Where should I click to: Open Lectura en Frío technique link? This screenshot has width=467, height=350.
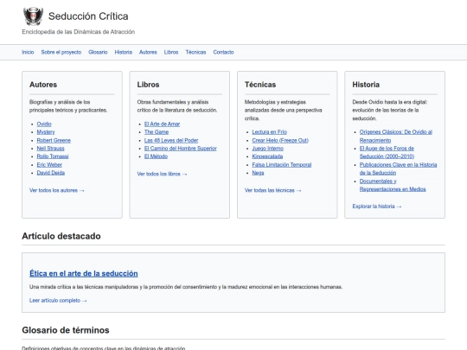(270, 132)
